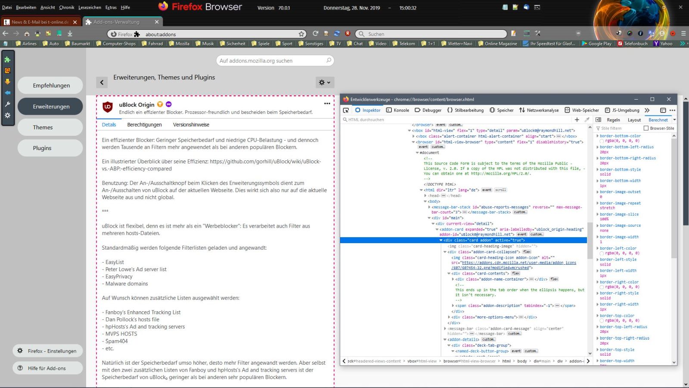Switch to the Berechtigungen tab
Viewport: 689px width, 388px height.
pos(144,125)
